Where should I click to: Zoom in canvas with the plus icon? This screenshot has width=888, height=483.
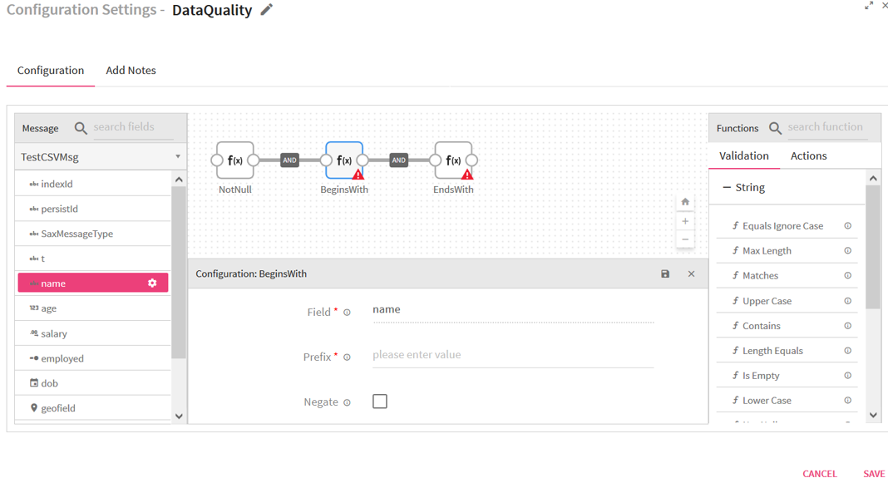click(x=685, y=221)
